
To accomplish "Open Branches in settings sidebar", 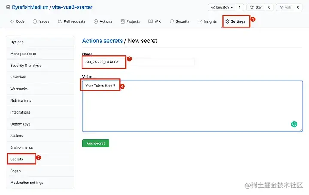I will pyautogui.click(x=40, y=77).
